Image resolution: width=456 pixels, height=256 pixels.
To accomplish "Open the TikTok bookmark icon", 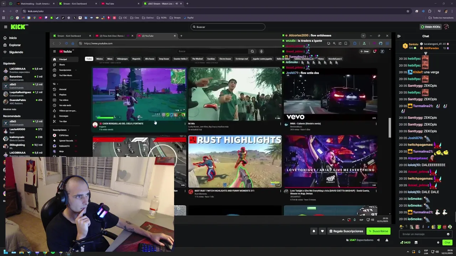I will coord(63,18).
